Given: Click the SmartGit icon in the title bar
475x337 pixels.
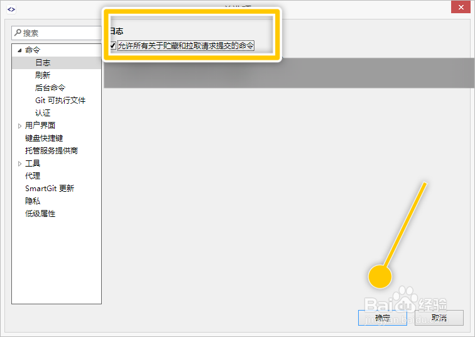Looking at the screenshot, I should pos(11,9).
